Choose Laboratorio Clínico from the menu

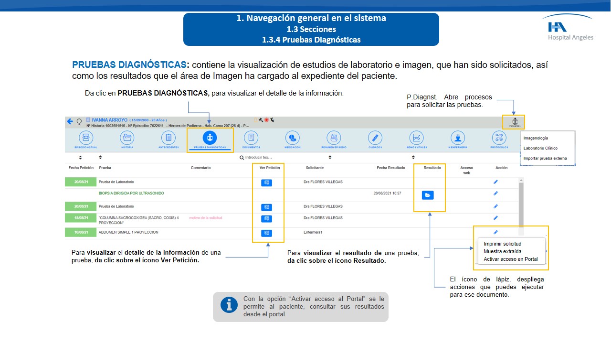[540, 148]
